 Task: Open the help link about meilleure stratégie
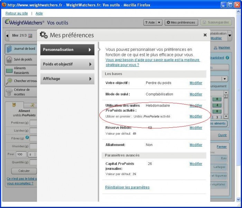[x=153, y=62]
